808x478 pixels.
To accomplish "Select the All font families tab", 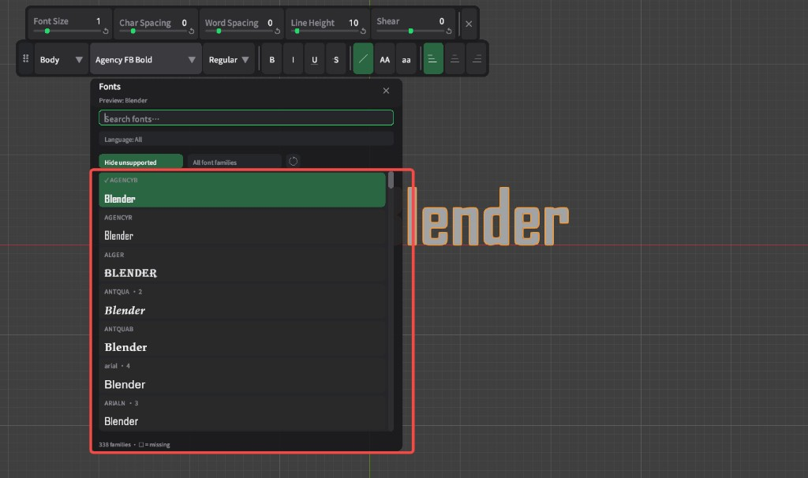I will coord(234,162).
